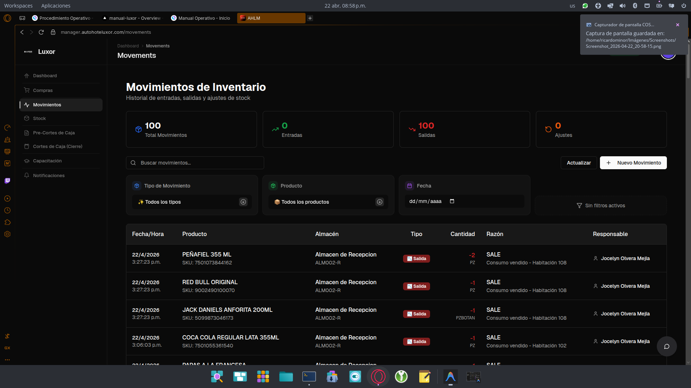Open the terminal app in the dock
This screenshot has height=388, width=691.
[309, 377]
